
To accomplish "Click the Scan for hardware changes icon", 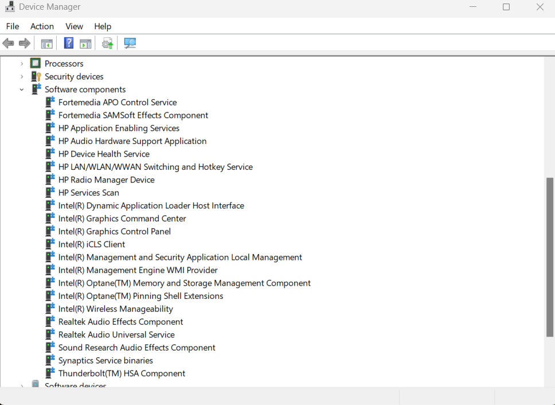I will pos(130,42).
